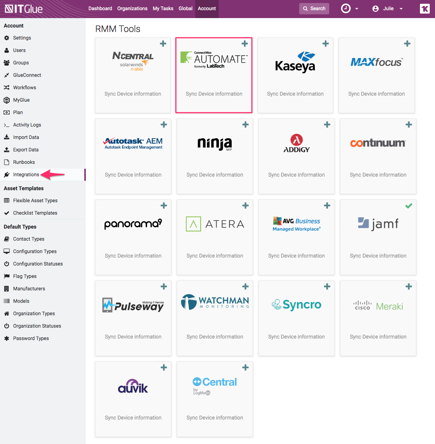
Task: Click plus icon on AVG Business card
Action: coord(327,206)
